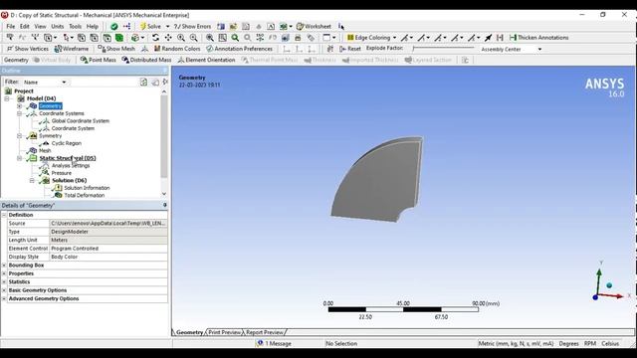Click the Statistics section header

tap(19, 281)
